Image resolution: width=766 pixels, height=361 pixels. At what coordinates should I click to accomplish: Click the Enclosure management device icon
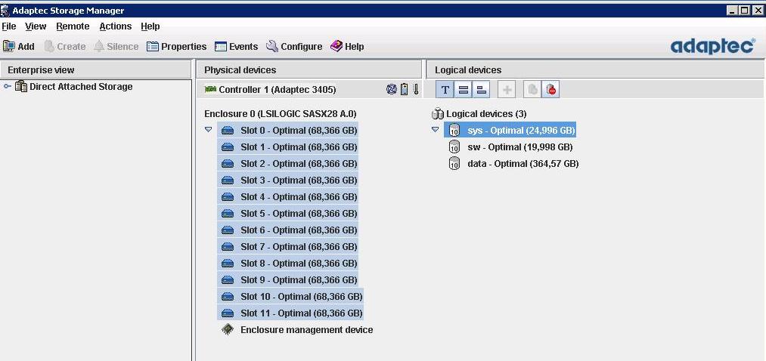(228, 329)
